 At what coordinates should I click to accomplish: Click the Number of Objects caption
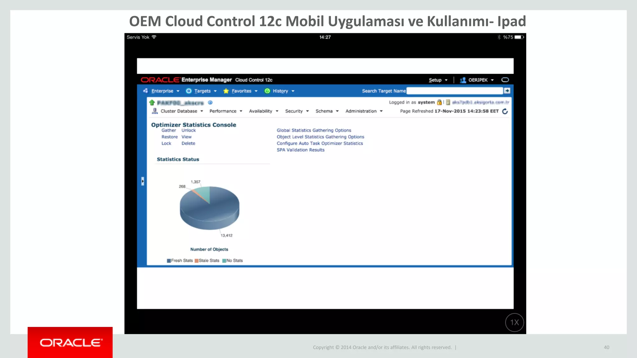coord(209,249)
